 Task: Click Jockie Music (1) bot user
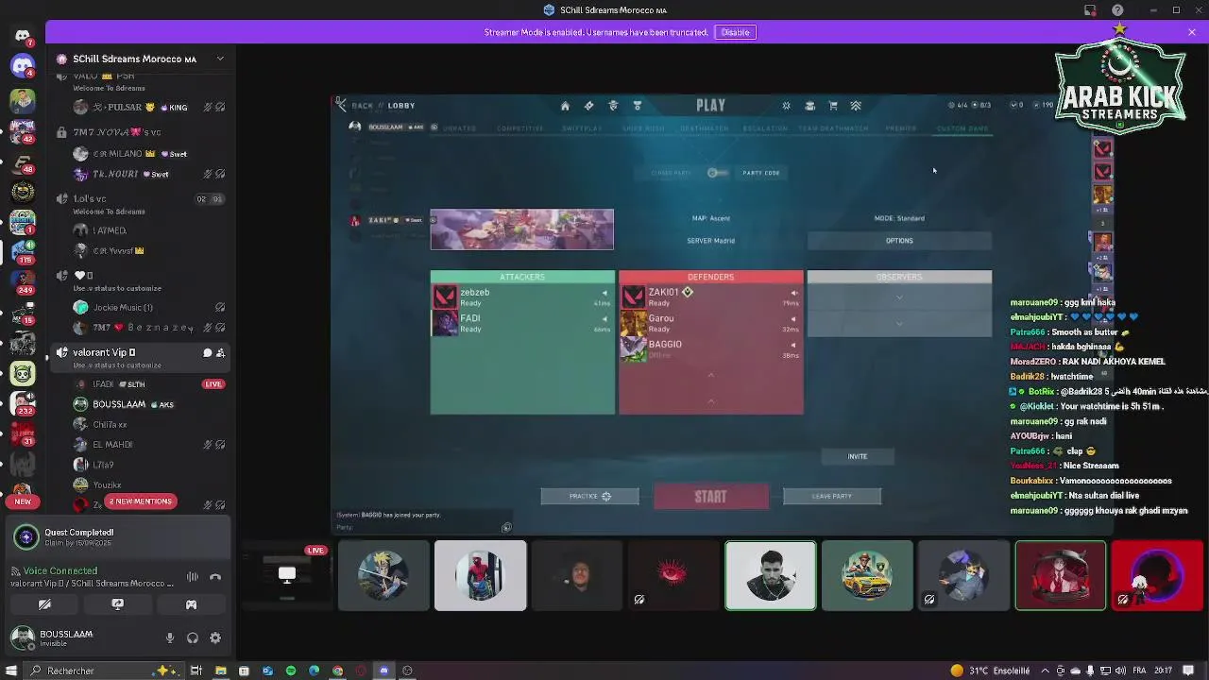point(123,308)
